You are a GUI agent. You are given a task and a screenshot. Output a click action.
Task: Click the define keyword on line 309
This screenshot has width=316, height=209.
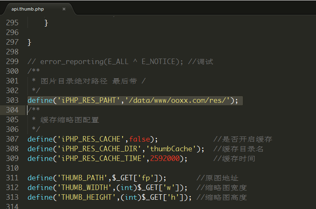[40, 158]
